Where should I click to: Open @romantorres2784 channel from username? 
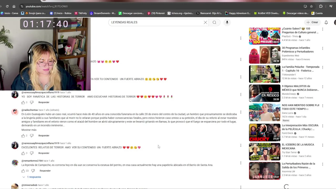32,161
